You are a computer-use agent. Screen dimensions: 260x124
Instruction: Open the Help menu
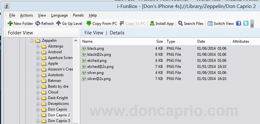click(93, 15)
